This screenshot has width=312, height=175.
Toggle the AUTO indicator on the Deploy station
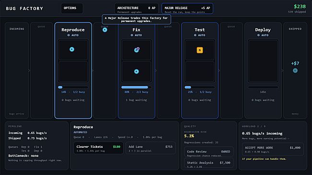[x=263, y=35]
